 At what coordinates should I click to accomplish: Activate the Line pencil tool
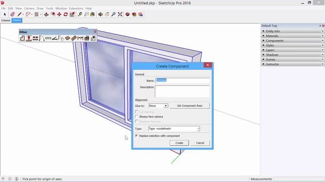[x=19, y=14]
